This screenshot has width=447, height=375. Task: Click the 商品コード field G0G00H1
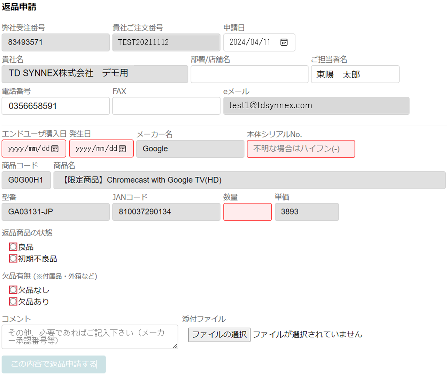[x=26, y=180]
